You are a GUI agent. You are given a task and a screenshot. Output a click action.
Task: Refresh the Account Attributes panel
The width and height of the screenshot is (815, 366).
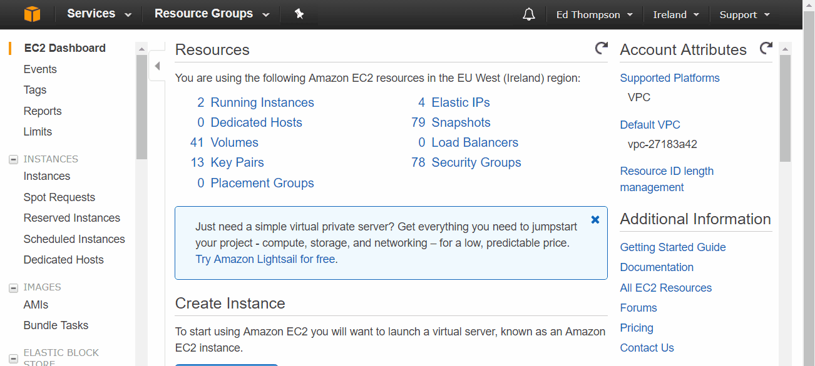(x=766, y=48)
